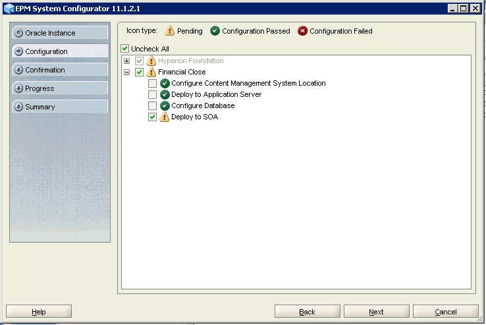Select the Configuration step
Viewport: 486px width, 325px height.
[60, 51]
